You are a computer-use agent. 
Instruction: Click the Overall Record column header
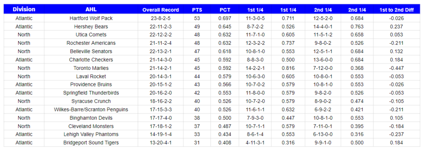pyautogui.click(x=161, y=10)
